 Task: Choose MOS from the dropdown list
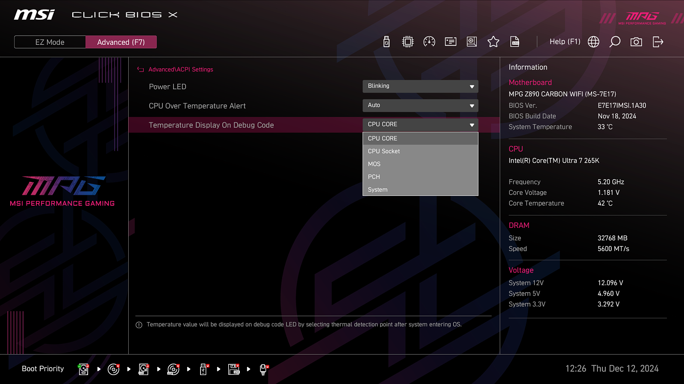point(420,164)
